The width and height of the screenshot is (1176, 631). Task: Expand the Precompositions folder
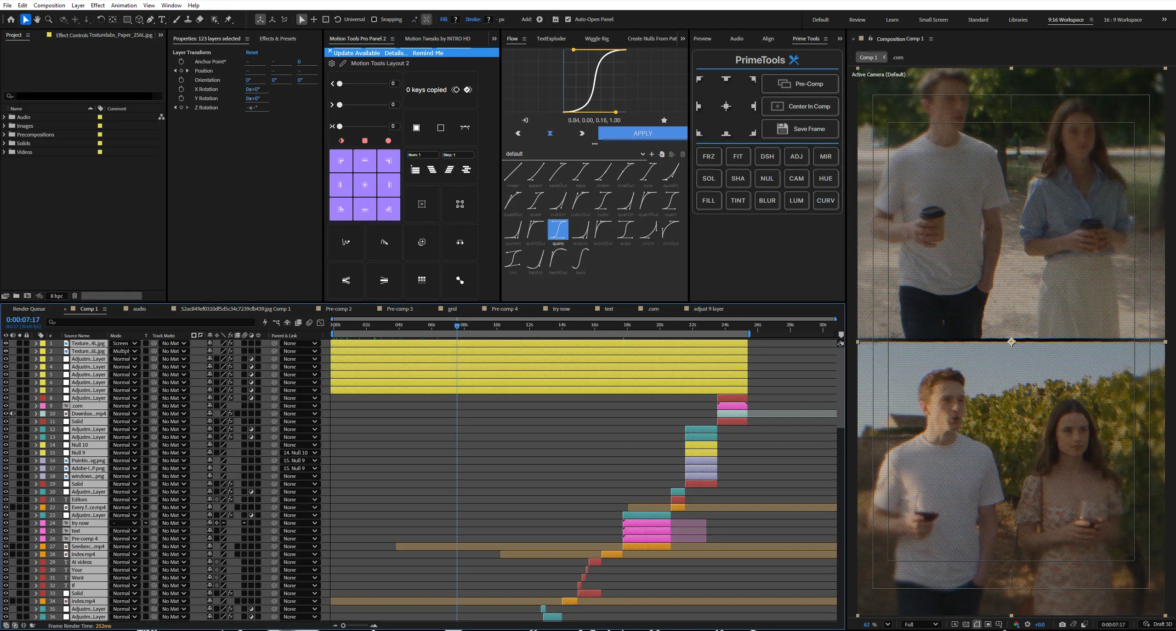[4, 135]
